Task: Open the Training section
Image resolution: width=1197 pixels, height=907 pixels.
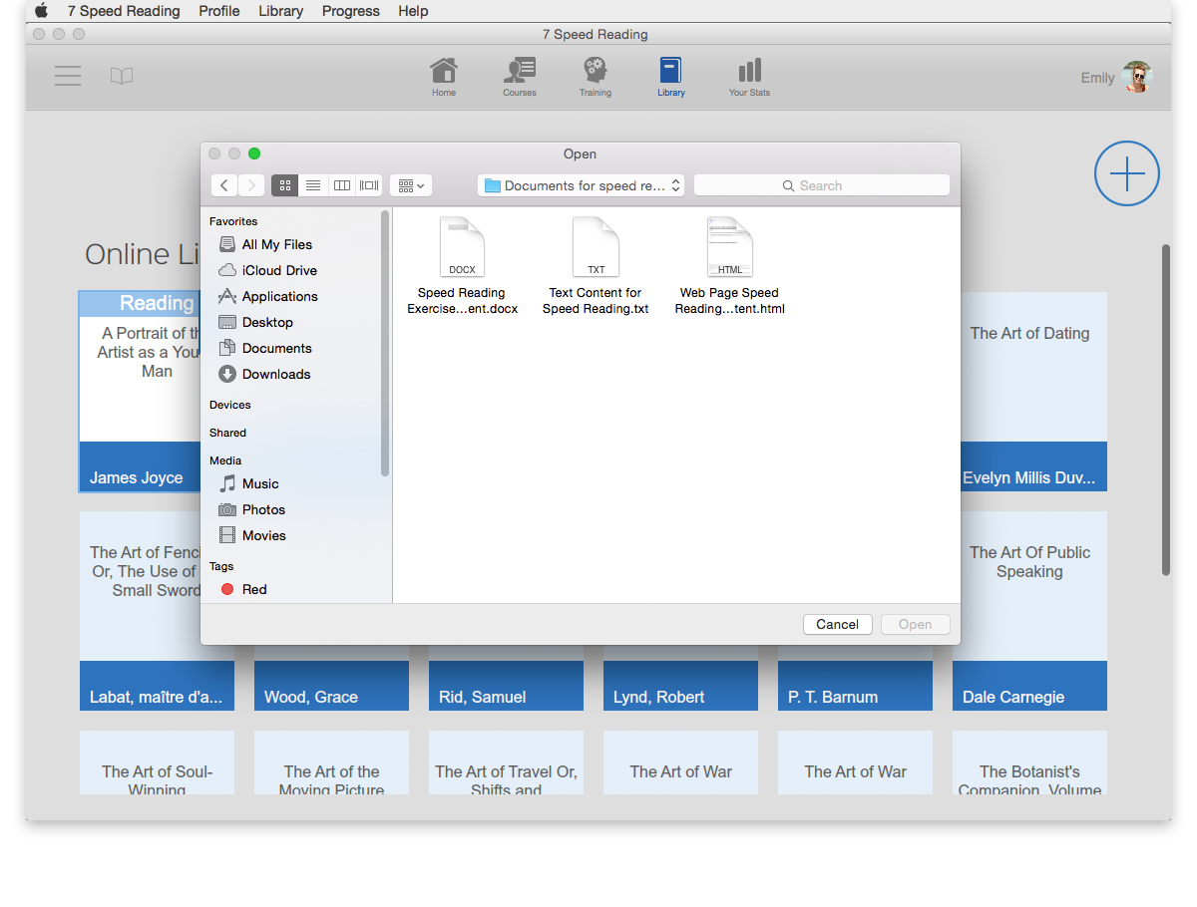Action: click(596, 77)
